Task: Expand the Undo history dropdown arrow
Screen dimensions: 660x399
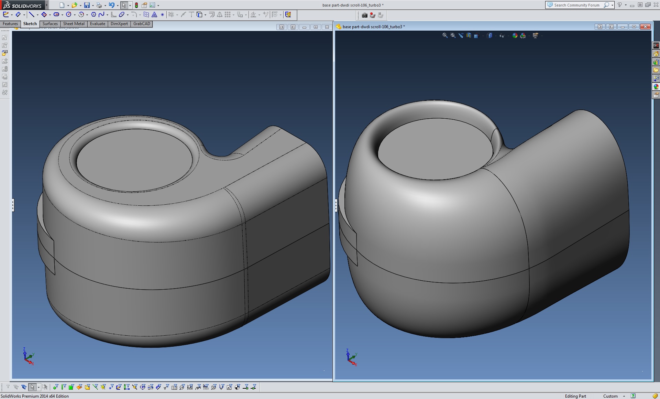Action: click(118, 6)
